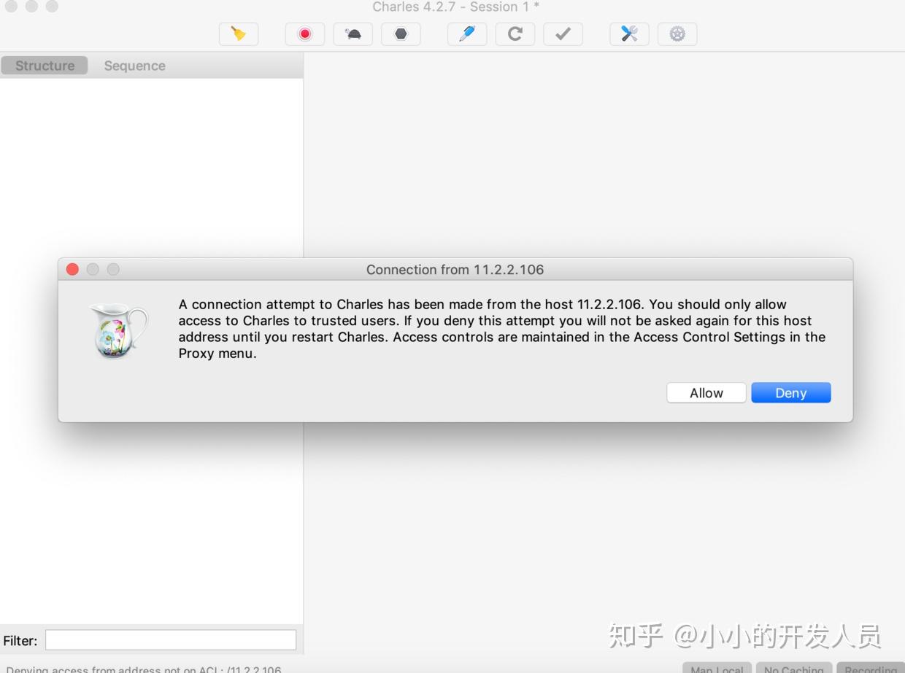This screenshot has height=673, width=905.
Task: Close the connection dialog with the red button
Action: (x=72, y=269)
